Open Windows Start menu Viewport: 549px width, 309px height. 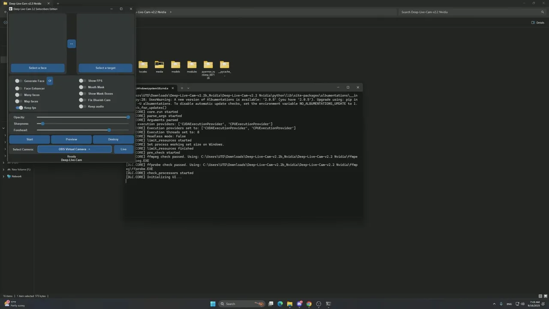pos(213,304)
